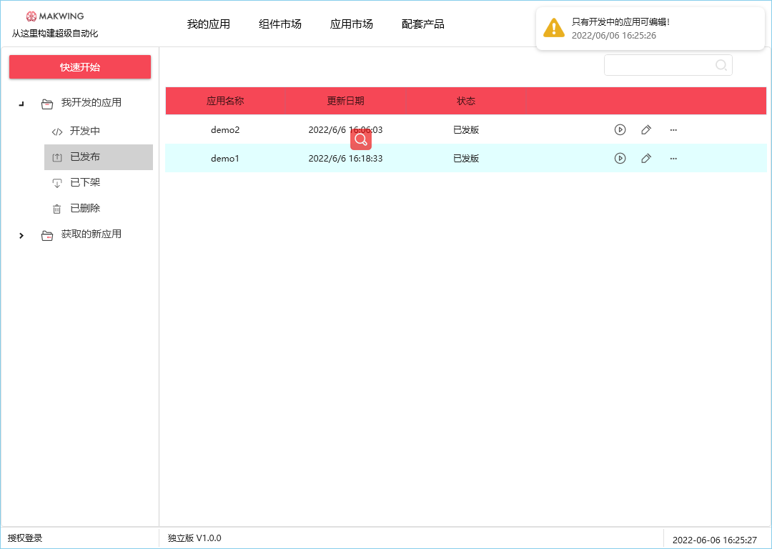Expand the 获取的新应用 tree node
This screenshot has width=772, height=549.
[x=21, y=235]
